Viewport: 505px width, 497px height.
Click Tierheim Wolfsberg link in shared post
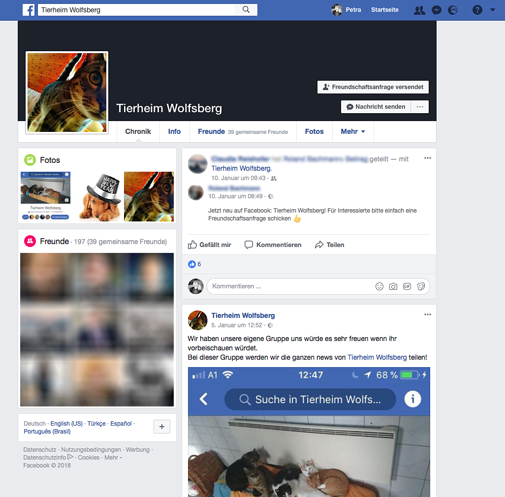click(241, 168)
